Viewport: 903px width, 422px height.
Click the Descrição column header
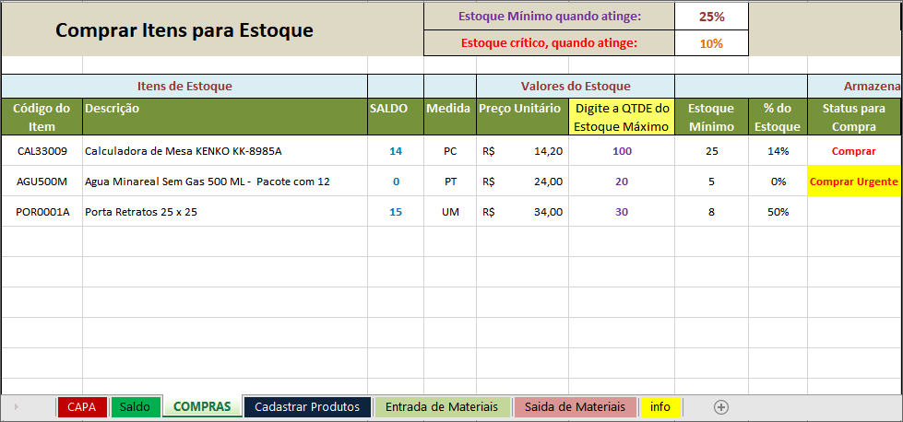pyautogui.click(x=225, y=117)
